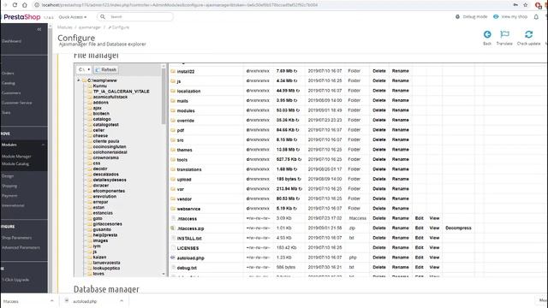Screen dimensions: 548x308
Task: Open 1-Click Upgrade in the sidebar
Action: pos(15,280)
